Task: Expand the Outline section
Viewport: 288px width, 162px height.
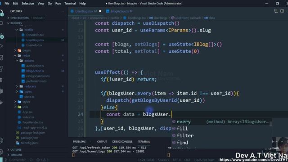Action: pyautogui.click(x=16, y=150)
